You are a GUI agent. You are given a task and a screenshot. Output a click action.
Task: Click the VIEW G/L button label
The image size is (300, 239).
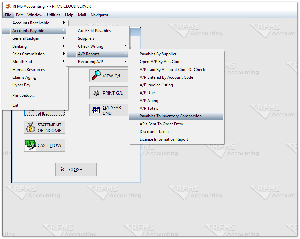coord(112,76)
